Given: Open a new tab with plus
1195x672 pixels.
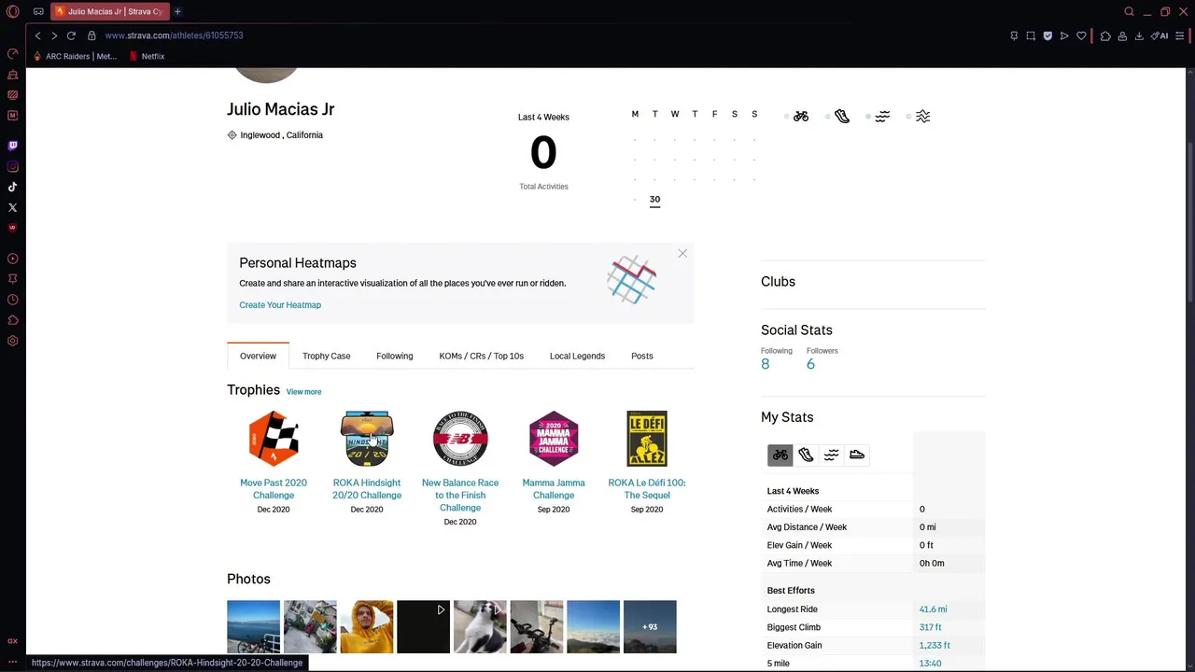Looking at the screenshot, I should (177, 11).
